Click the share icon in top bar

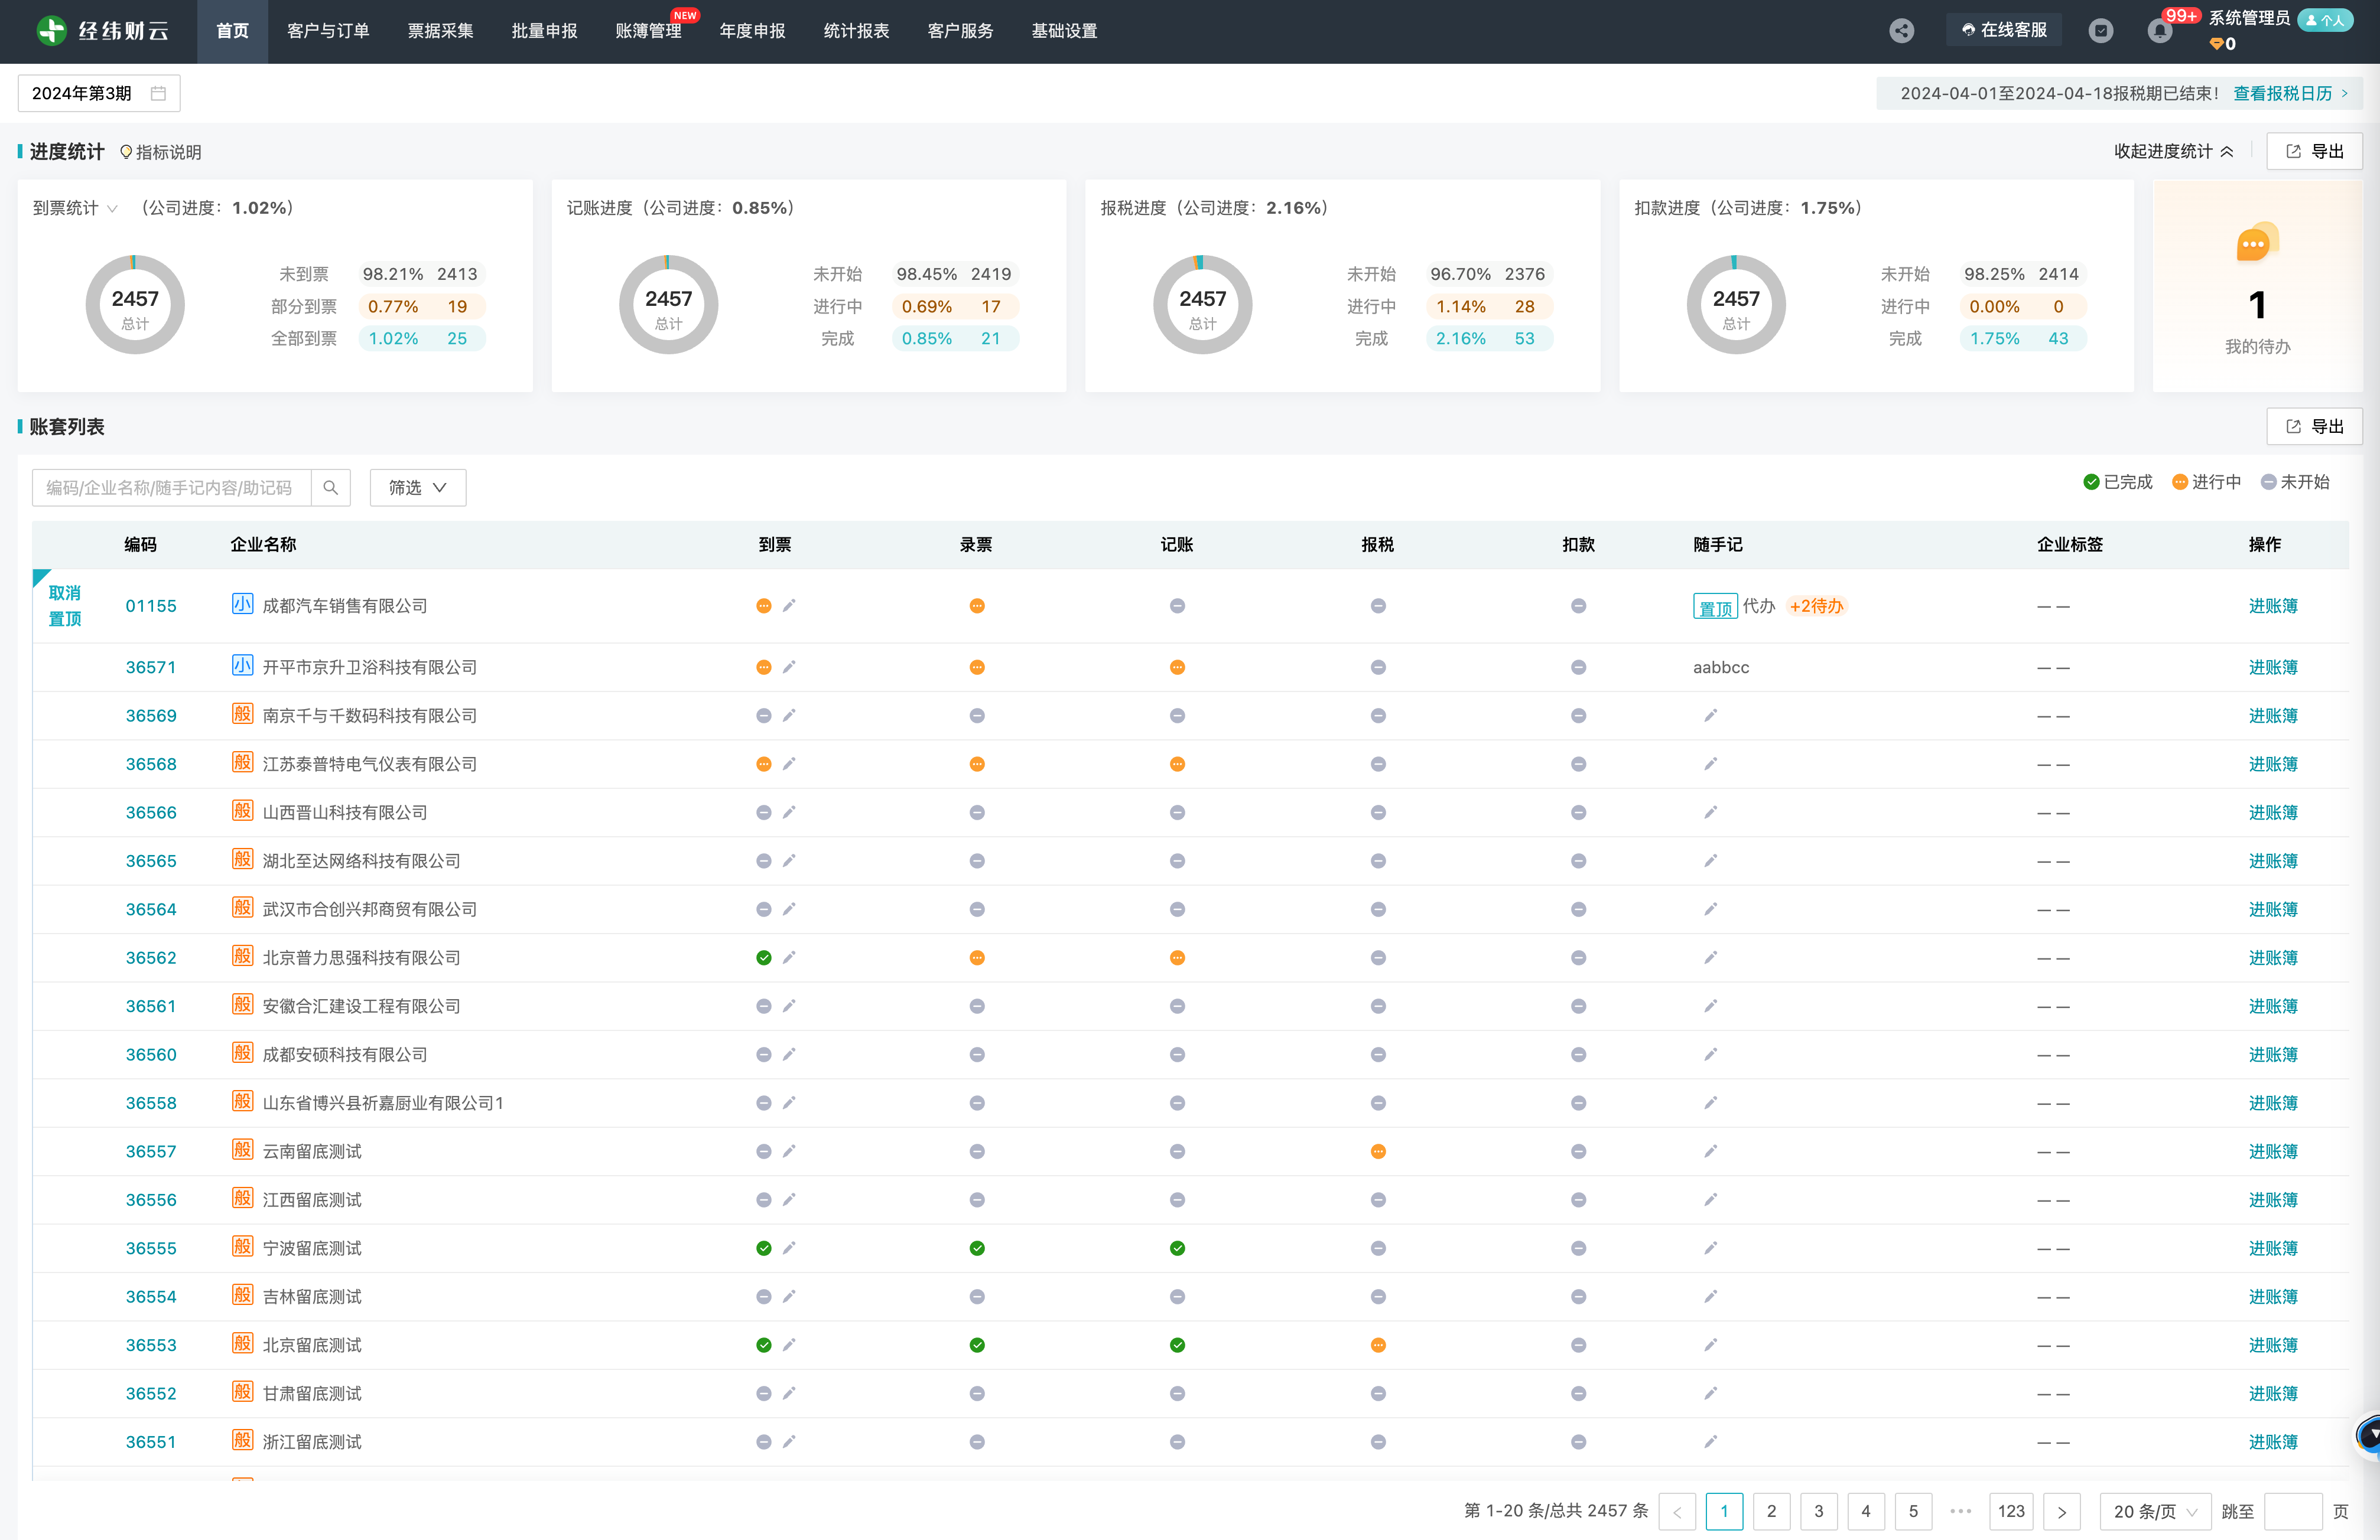(1901, 31)
